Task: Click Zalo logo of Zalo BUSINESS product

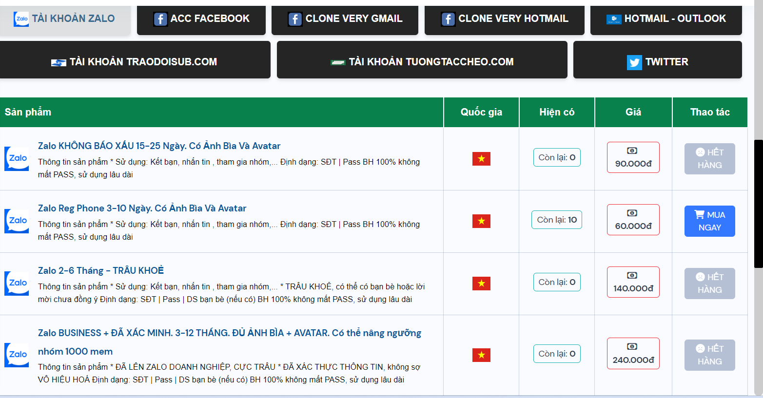Action: tap(17, 355)
